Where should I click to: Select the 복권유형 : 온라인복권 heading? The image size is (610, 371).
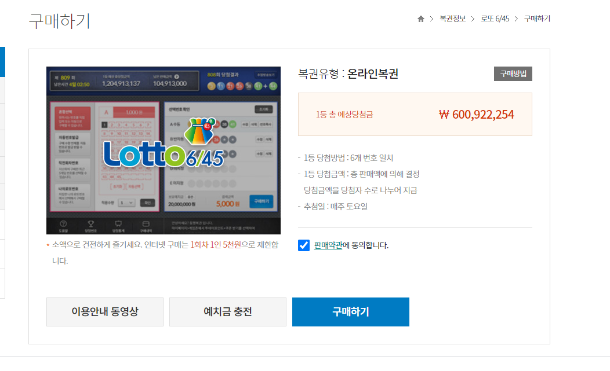click(348, 74)
